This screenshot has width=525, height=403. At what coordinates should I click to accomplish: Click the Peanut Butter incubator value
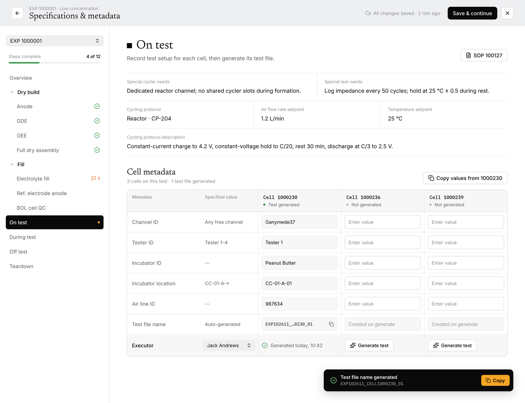[x=300, y=263]
